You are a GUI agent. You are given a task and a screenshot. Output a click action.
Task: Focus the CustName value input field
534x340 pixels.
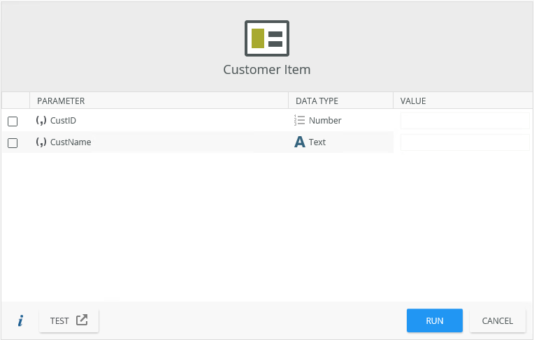point(465,142)
